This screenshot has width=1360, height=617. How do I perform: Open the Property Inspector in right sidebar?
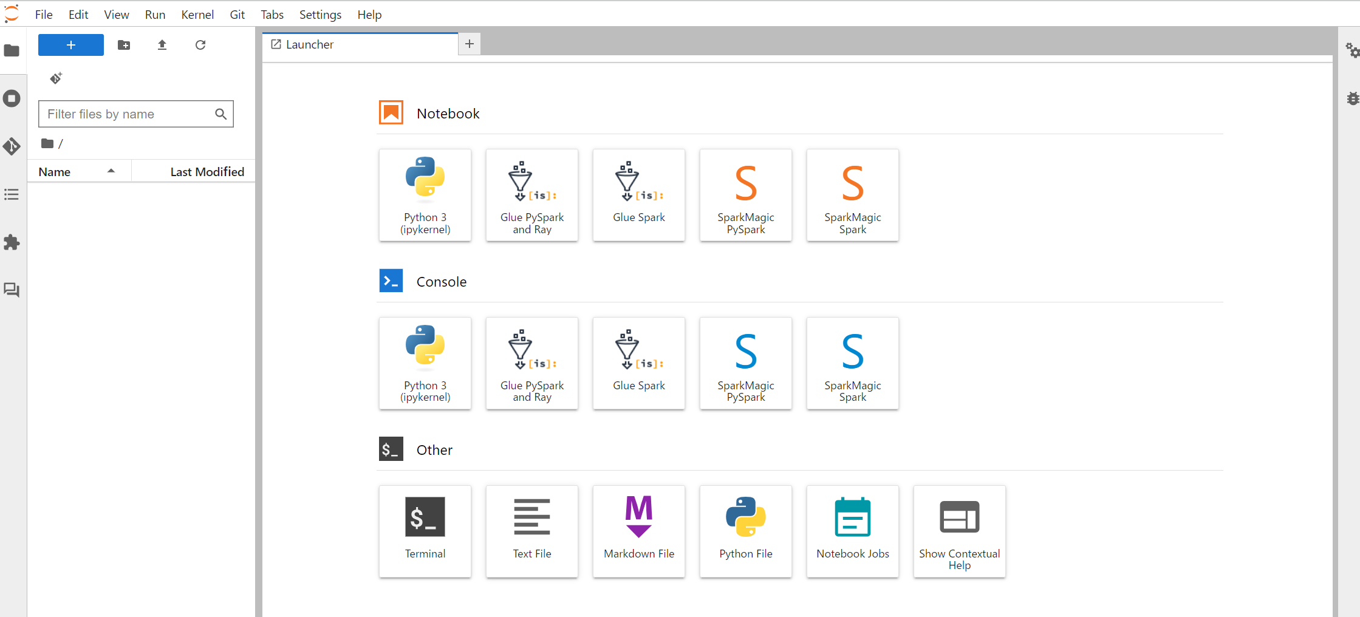coord(1351,50)
